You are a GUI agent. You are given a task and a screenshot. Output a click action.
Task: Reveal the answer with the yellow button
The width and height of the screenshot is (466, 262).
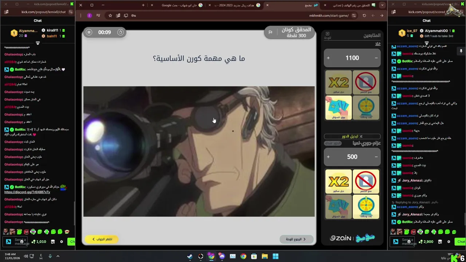click(x=102, y=239)
